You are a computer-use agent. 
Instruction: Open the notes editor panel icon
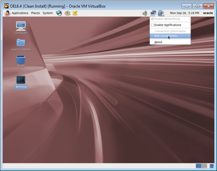pos(75,13)
